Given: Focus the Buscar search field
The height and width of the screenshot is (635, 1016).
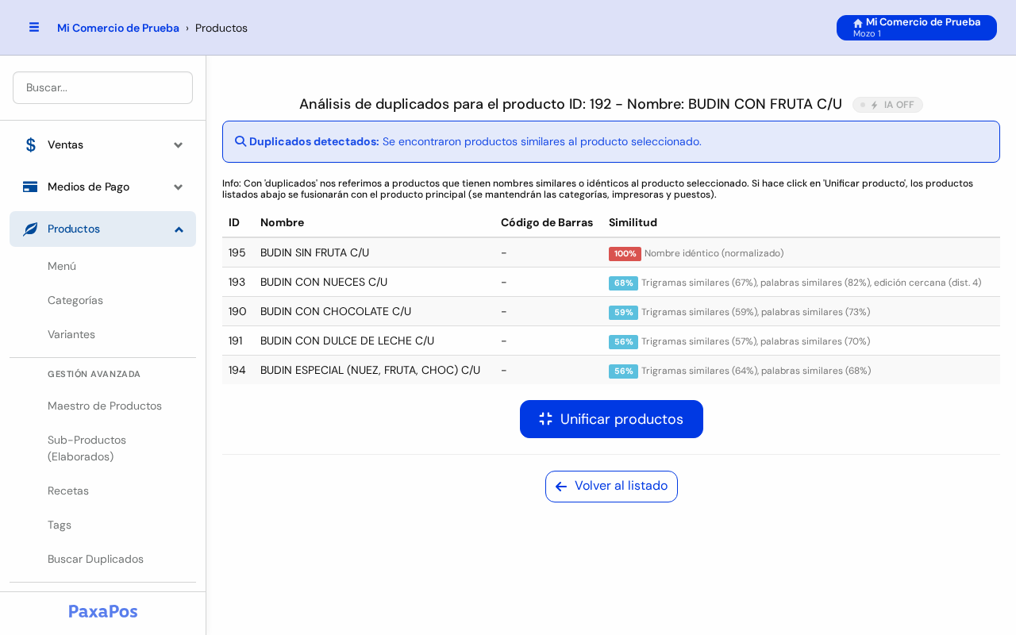Looking at the screenshot, I should pyautogui.click(x=102, y=87).
